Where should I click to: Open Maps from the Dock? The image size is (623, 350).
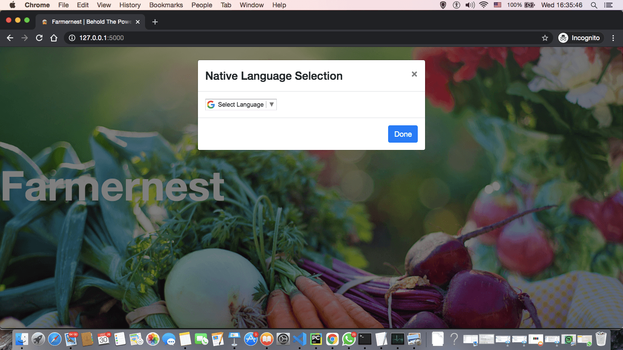pyautogui.click(x=136, y=339)
